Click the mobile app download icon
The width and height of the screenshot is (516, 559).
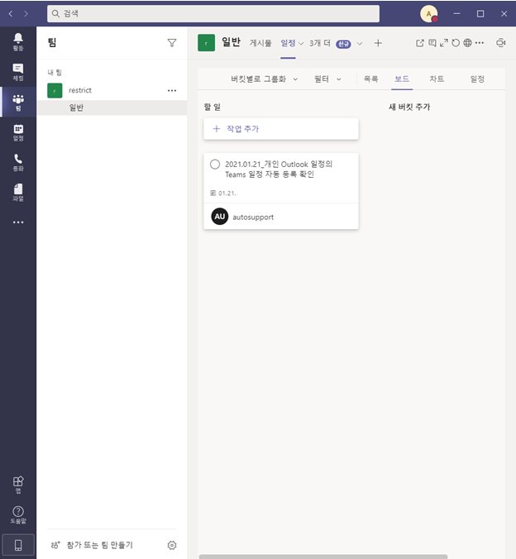click(18, 545)
